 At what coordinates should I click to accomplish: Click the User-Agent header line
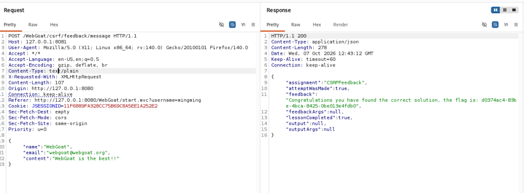point(128,48)
